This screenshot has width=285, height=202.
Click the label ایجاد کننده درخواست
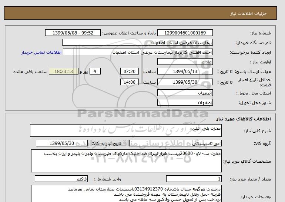pos(250,52)
